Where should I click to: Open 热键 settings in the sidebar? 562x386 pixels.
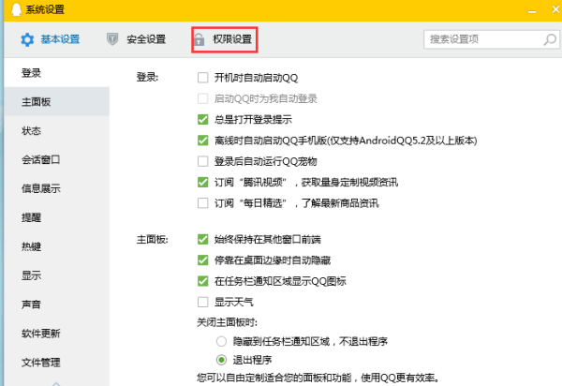(x=56, y=246)
